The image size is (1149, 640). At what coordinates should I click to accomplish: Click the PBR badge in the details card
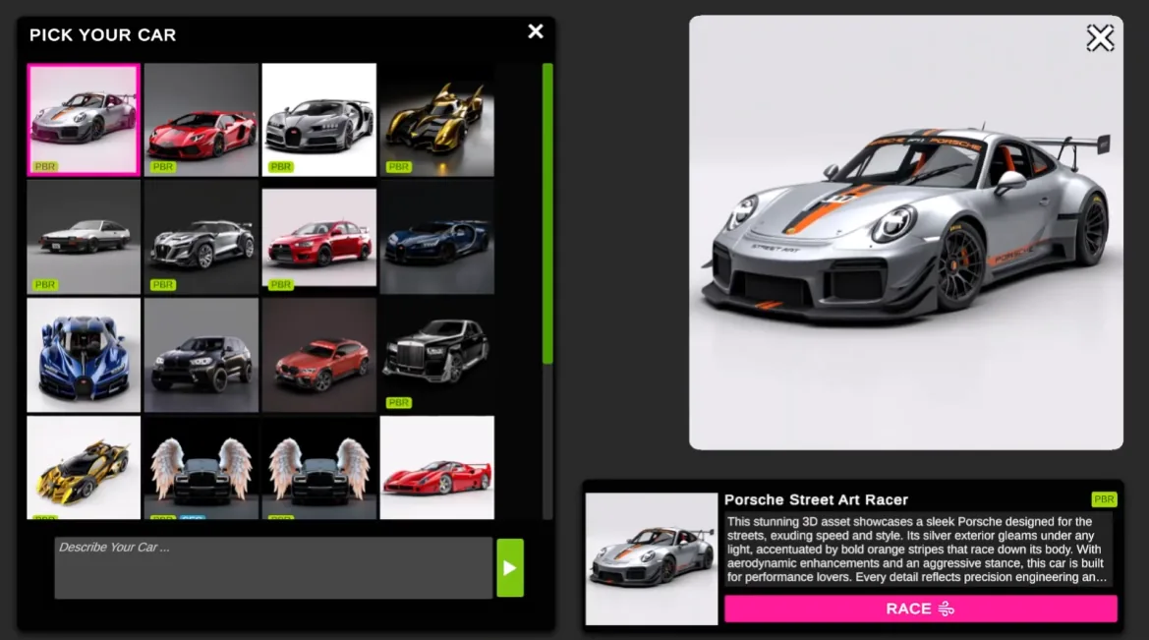tap(1104, 499)
